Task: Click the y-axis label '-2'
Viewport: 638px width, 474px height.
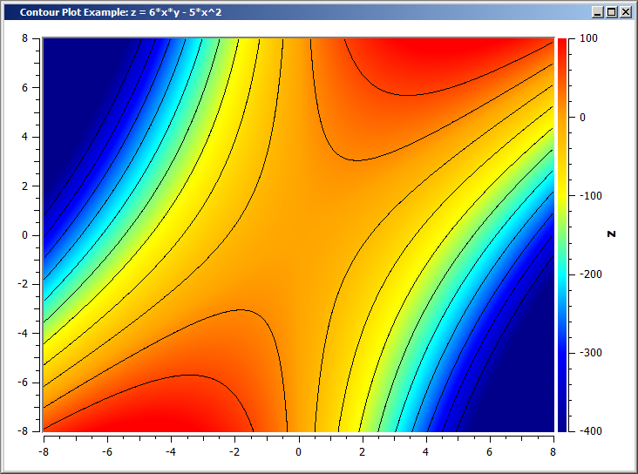Action: [23, 284]
